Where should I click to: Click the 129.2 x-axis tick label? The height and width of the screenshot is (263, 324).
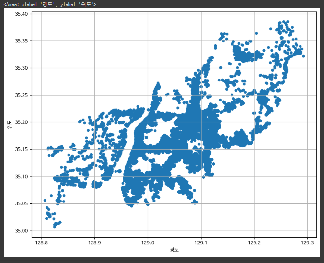[255, 243]
